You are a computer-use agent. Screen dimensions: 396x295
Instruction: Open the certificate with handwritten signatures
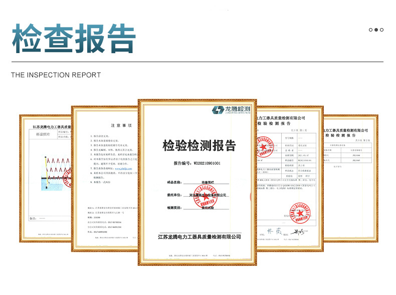(x=290, y=179)
